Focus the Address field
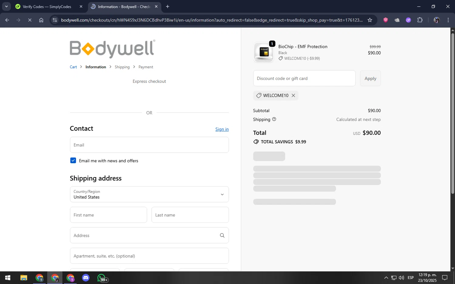The width and height of the screenshot is (455, 284). 149,235
